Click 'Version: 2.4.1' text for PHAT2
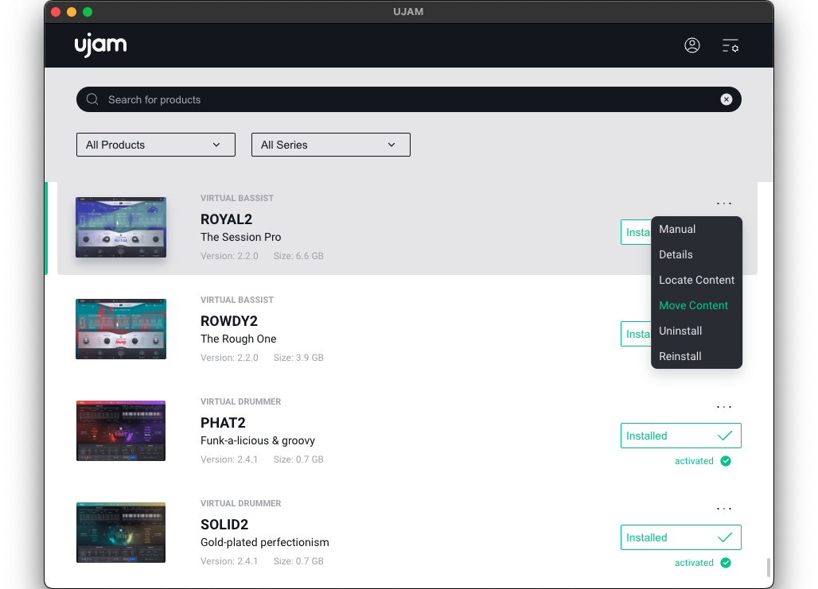The width and height of the screenshot is (818, 589). [x=229, y=459]
